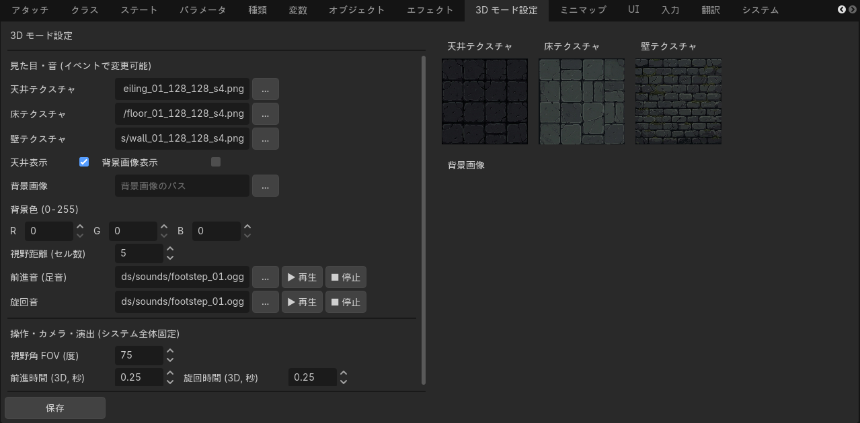The width and height of the screenshot is (860, 423).
Task: Increase the 旋回時間 value
Action: 344,373
